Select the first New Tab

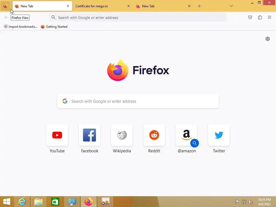click(x=42, y=6)
